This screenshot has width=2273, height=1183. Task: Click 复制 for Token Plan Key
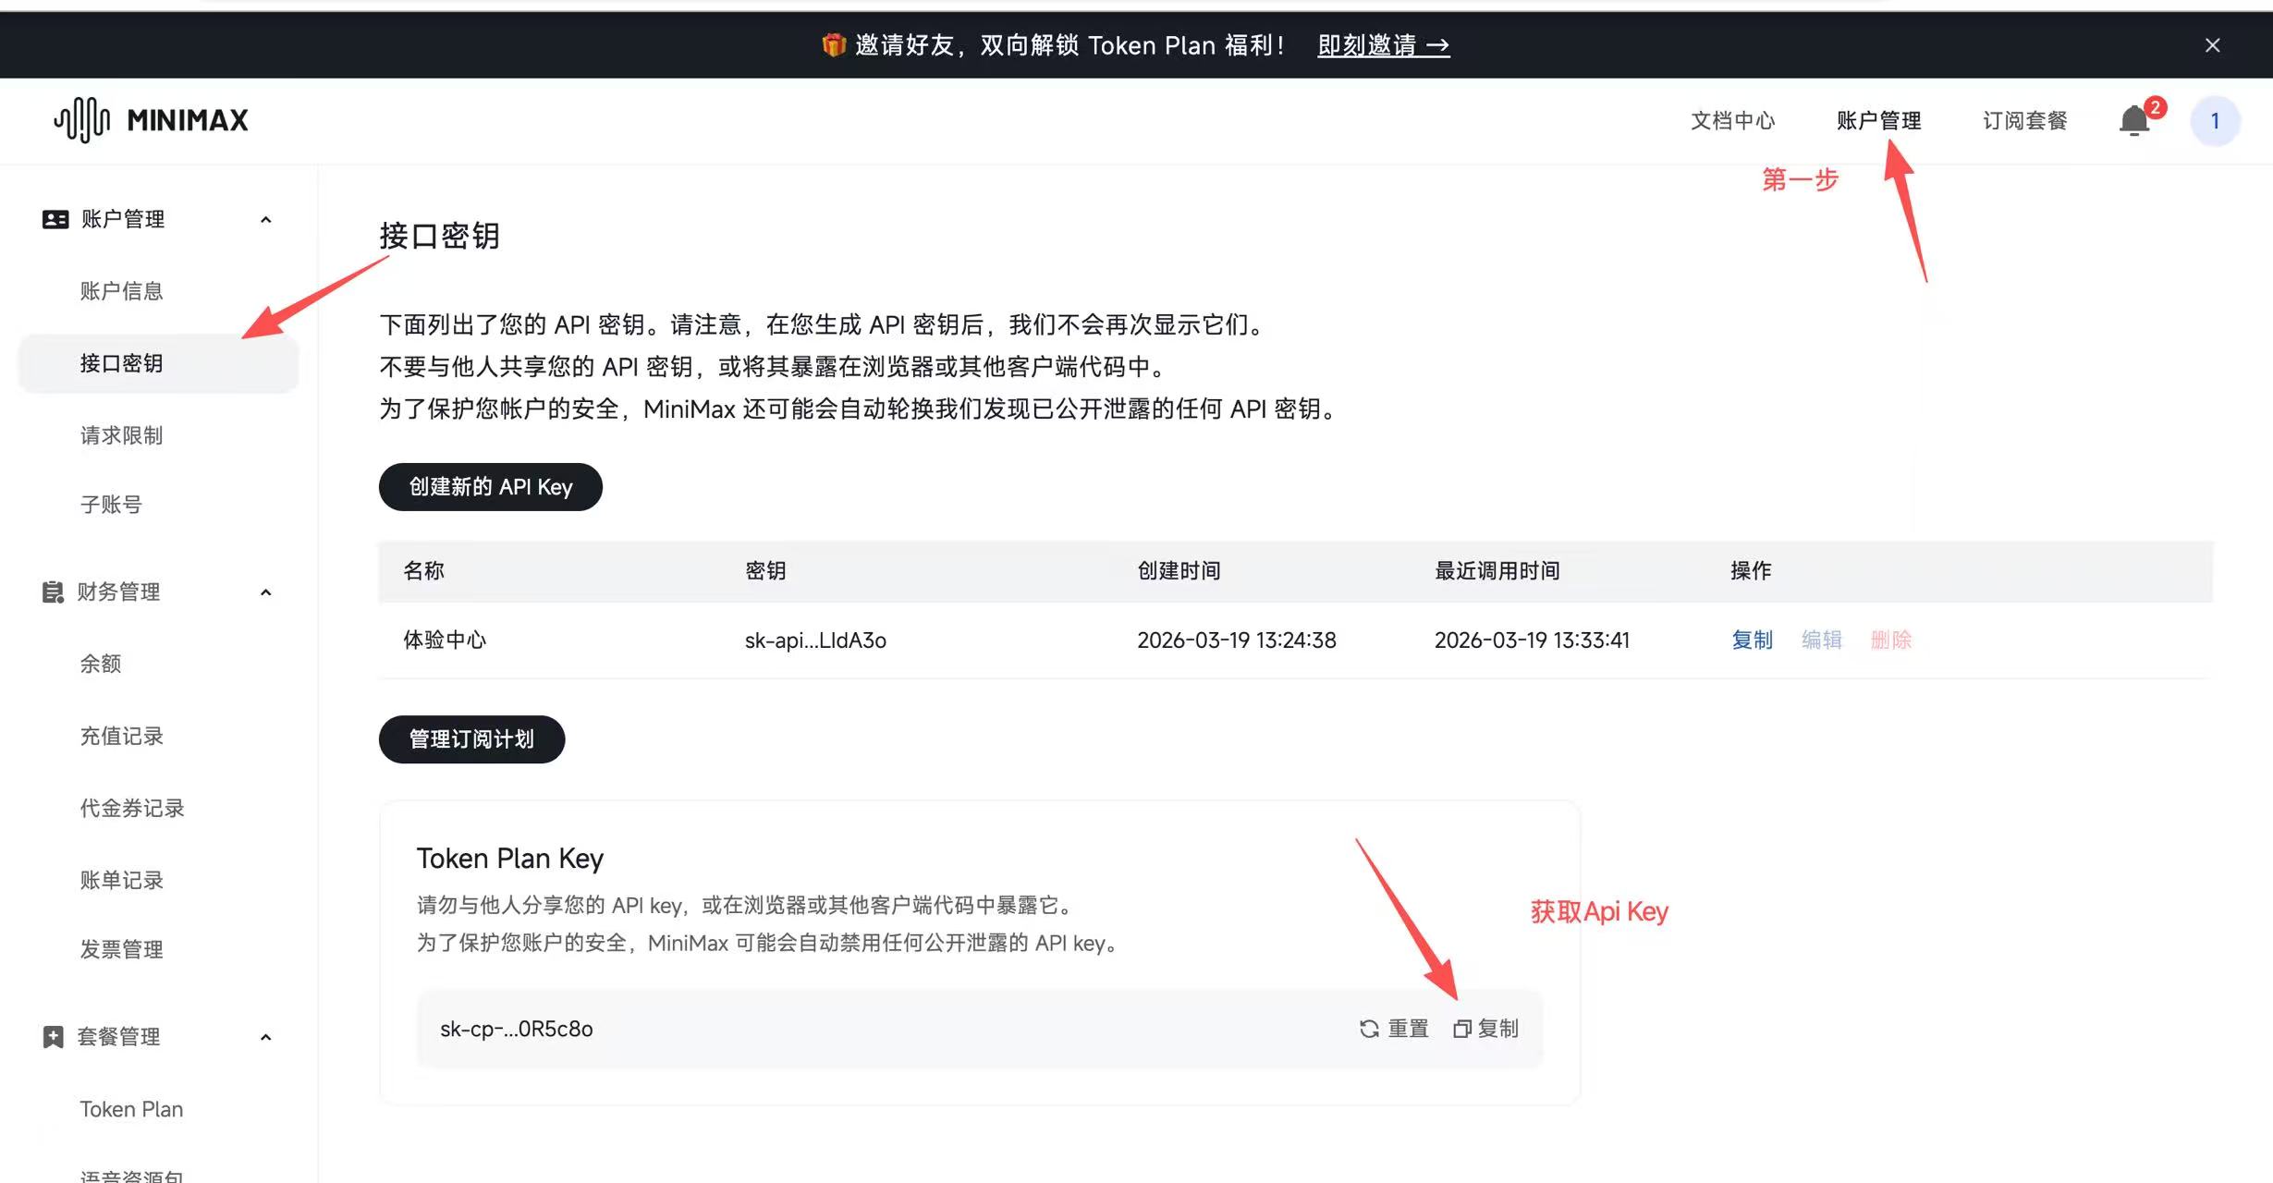1497,1029
